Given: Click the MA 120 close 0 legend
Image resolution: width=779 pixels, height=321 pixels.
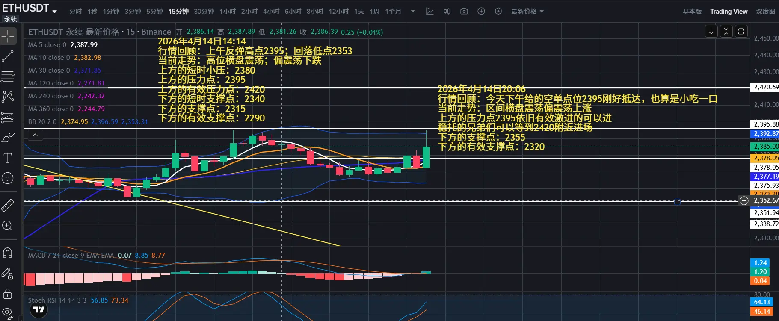Looking at the screenshot, I should (50, 83).
